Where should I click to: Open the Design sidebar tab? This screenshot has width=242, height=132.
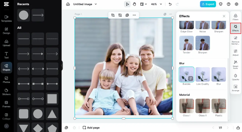tap(6, 31)
